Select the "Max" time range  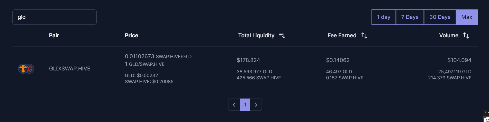(467, 17)
